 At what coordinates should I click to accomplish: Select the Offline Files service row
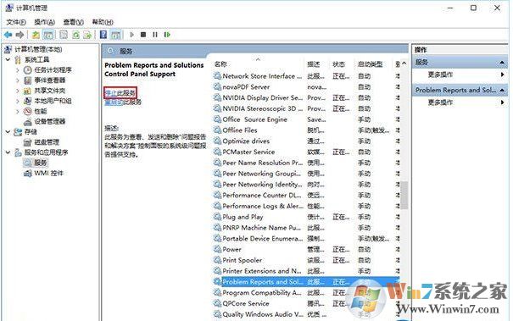306,130
